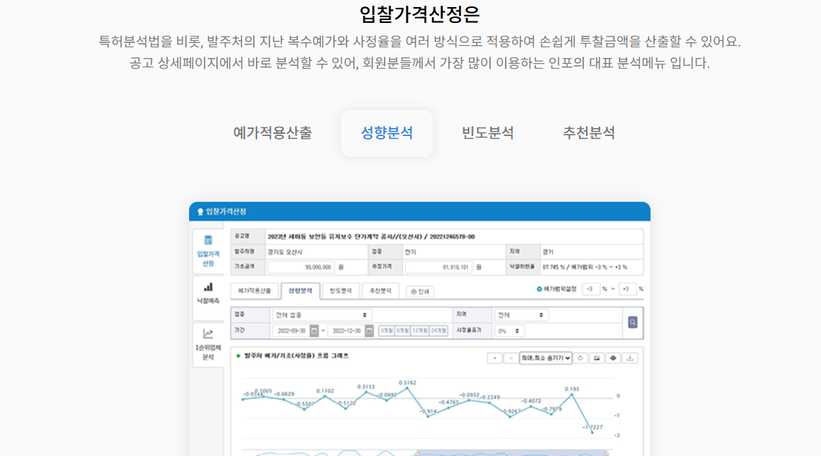Screen dimensions: 821x456
Task: Click the magnifier search icon button
Action: pyautogui.click(x=633, y=322)
